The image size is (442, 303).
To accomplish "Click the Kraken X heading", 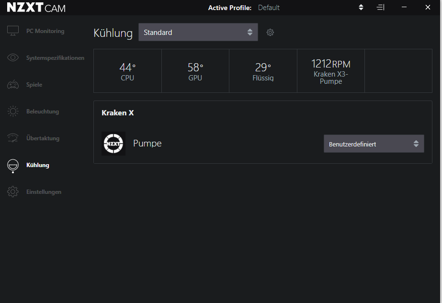I will [x=117, y=113].
